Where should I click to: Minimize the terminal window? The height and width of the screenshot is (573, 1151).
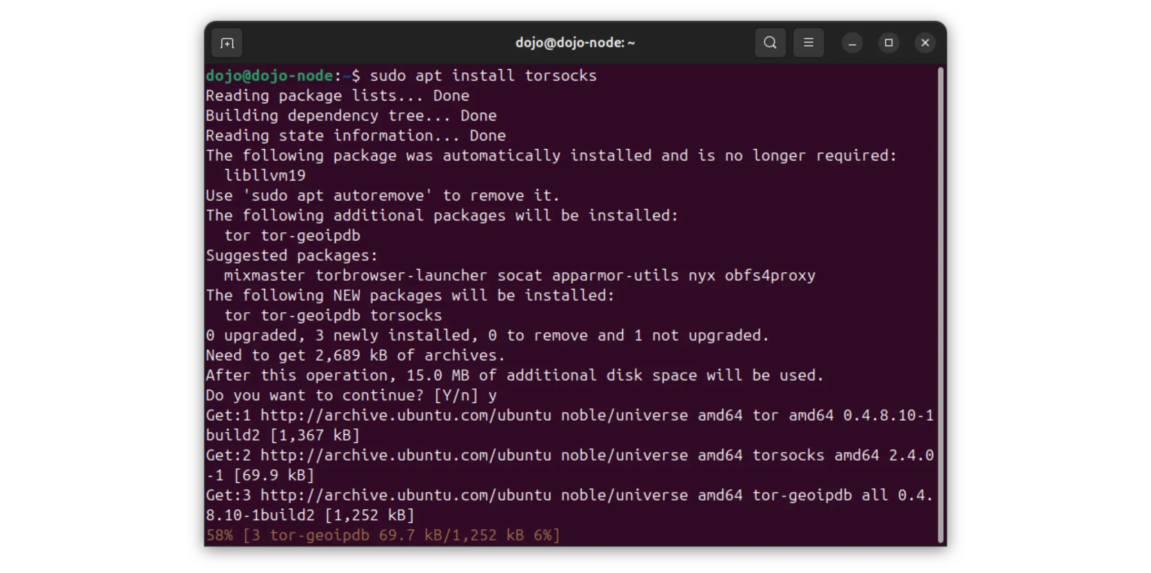click(852, 43)
